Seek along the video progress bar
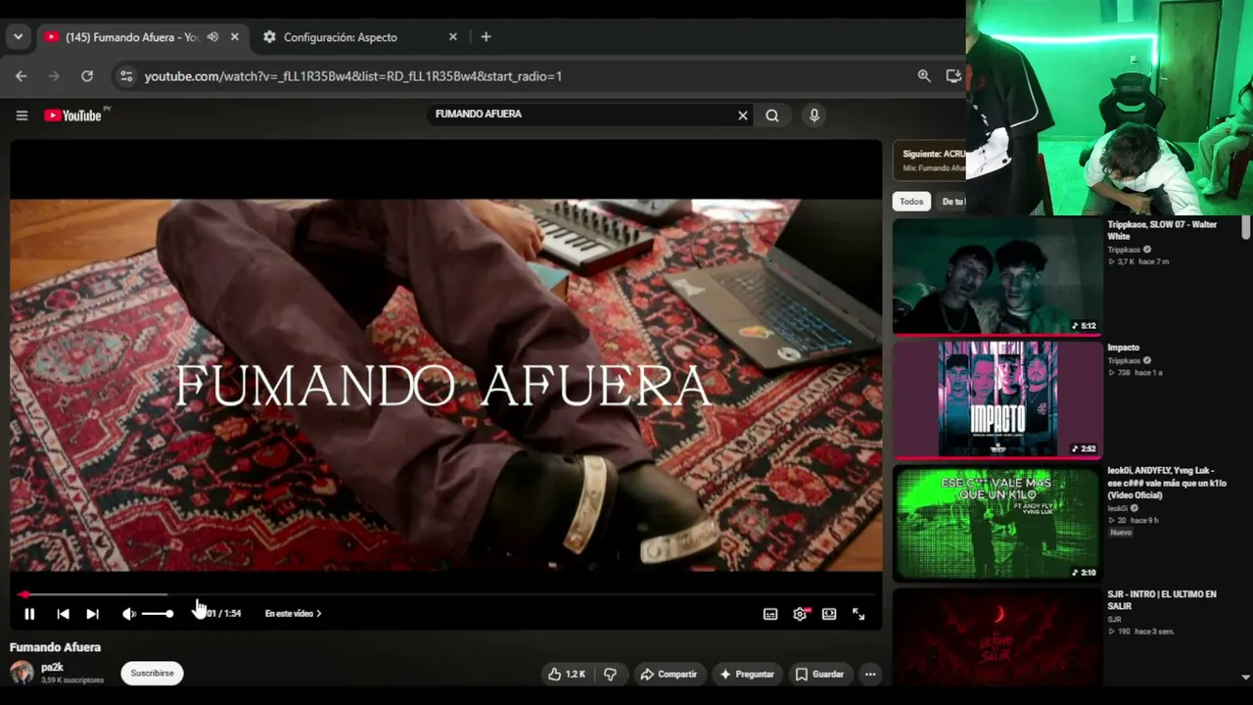The width and height of the screenshot is (1253, 705). pyautogui.click(x=445, y=594)
